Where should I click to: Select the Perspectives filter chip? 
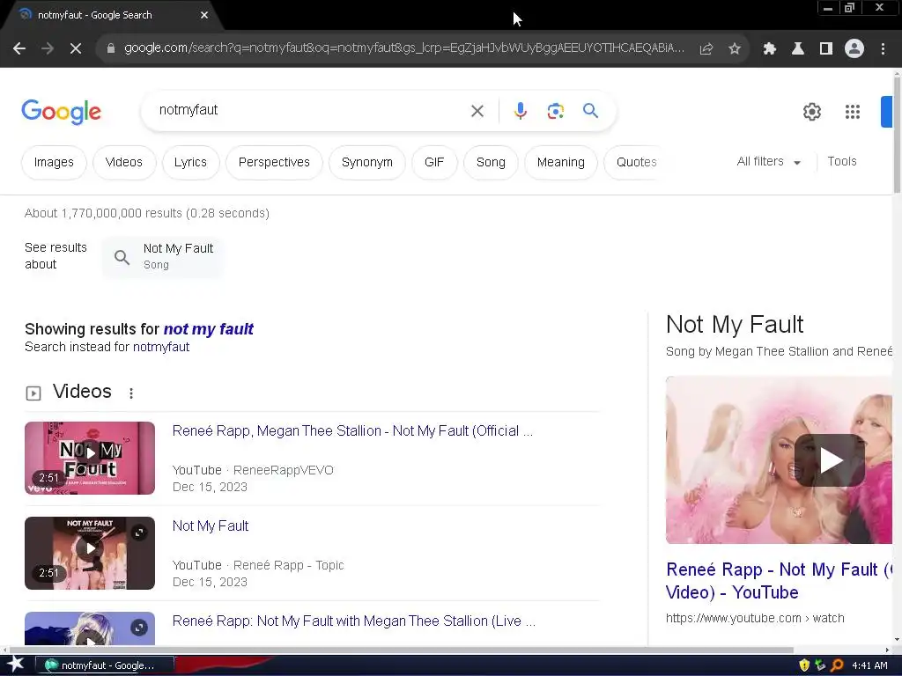tap(274, 163)
